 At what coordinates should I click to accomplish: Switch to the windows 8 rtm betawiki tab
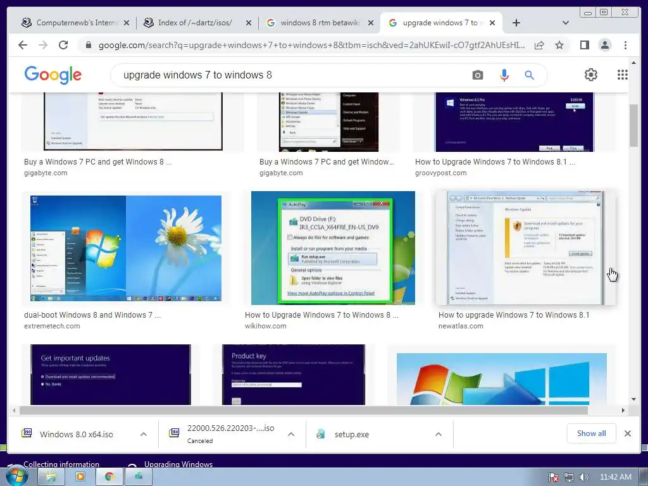pyautogui.click(x=318, y=23)
